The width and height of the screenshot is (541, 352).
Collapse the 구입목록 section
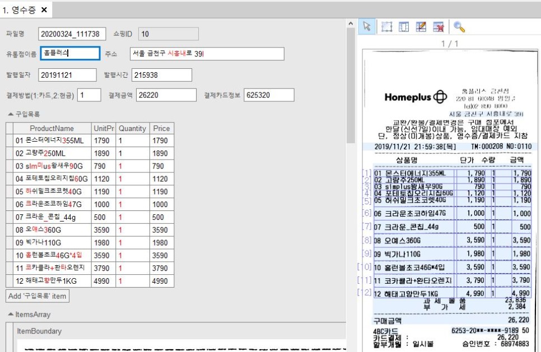pos(11,114)
